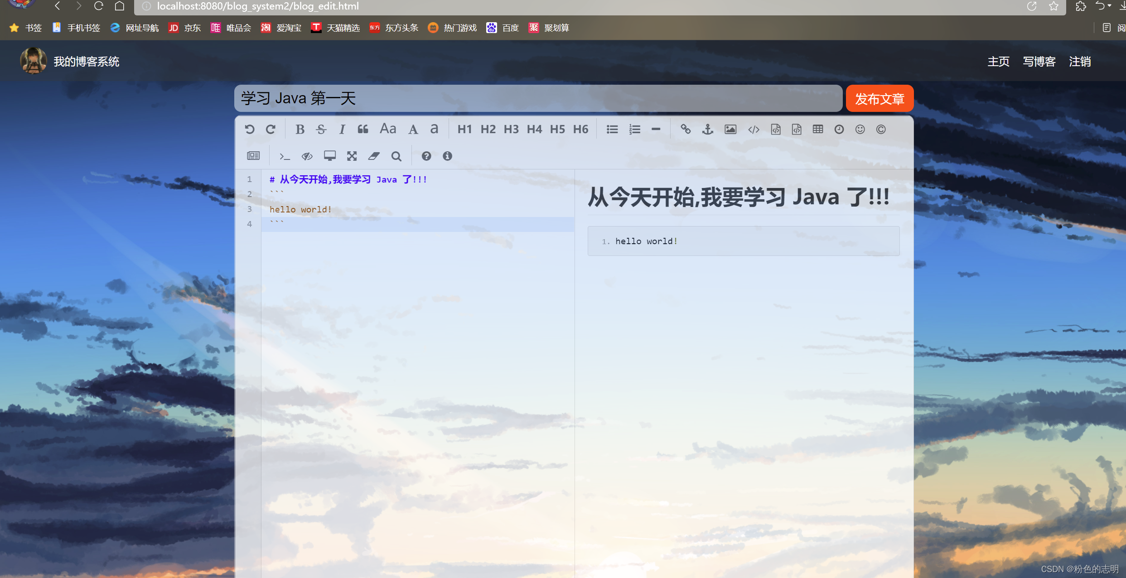The width and height of the screenshot is (1126, 578).
Task: Open the 网址导航 bookmark
Action: pos(134,28)
